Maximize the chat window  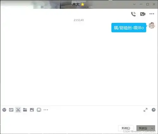pos(148,4)
